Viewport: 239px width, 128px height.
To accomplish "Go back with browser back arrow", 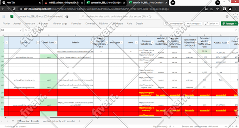I will click(x=3, y=9).
